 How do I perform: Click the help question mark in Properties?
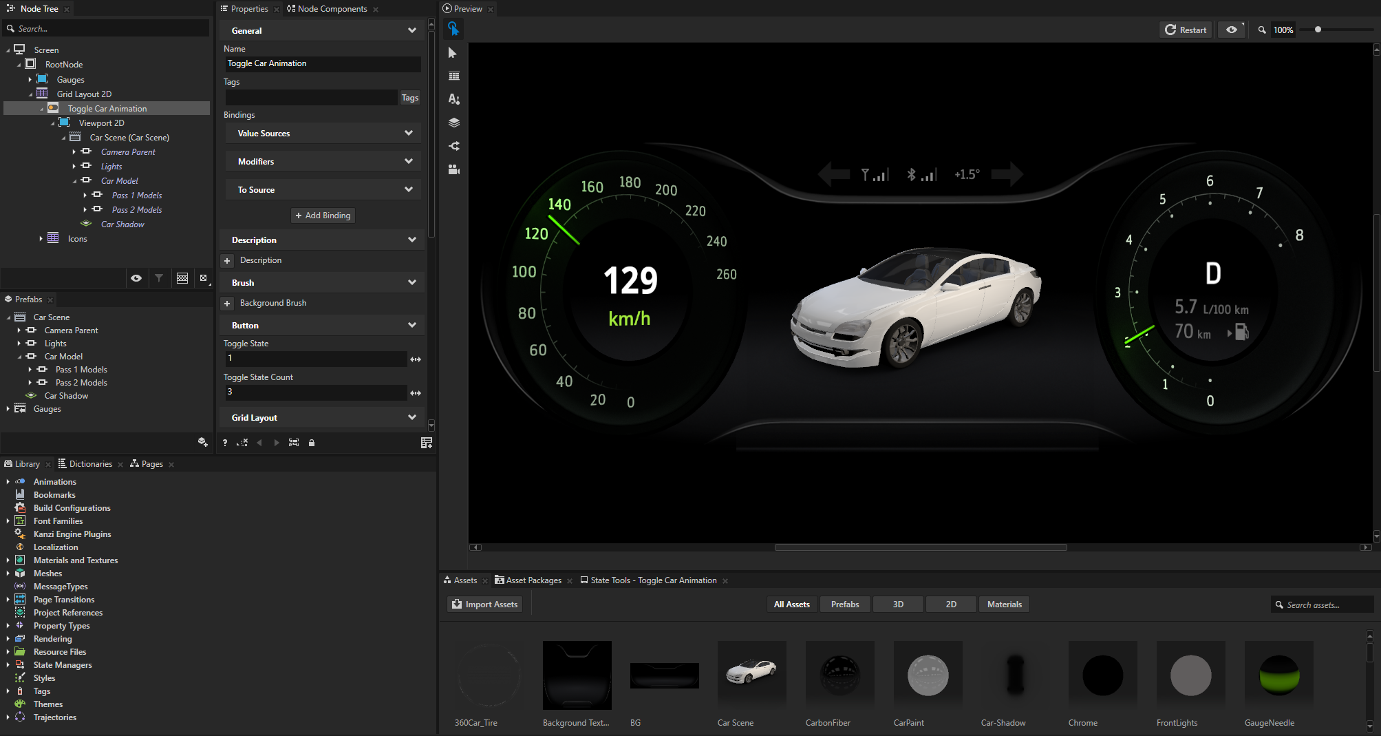pyautogui.click(x=225, y=443)
